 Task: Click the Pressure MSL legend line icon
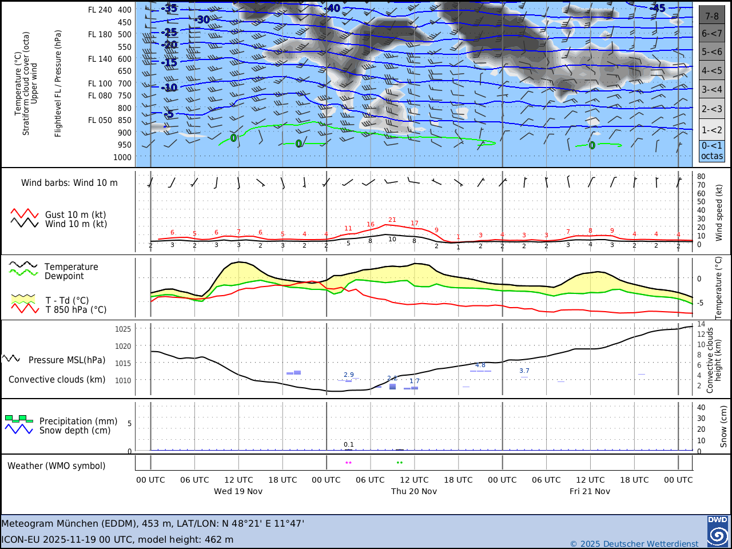11,359
